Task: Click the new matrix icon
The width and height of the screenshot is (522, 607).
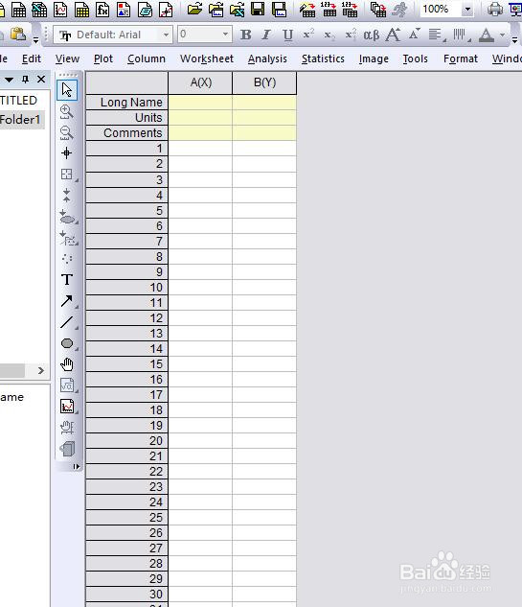Action: [x=81, y=10]
